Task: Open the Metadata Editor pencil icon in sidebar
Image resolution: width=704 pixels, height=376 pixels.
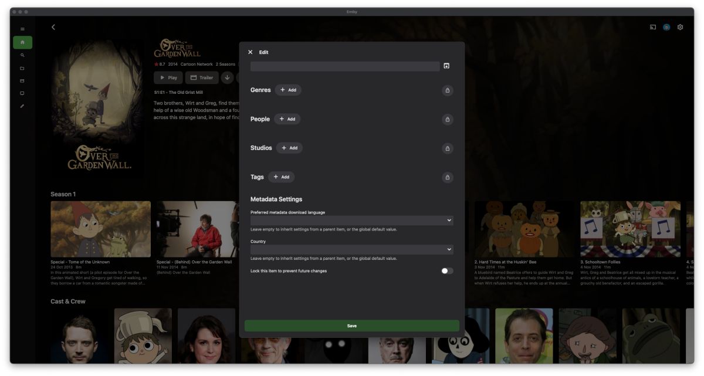Action: click(x=22, y=106)
